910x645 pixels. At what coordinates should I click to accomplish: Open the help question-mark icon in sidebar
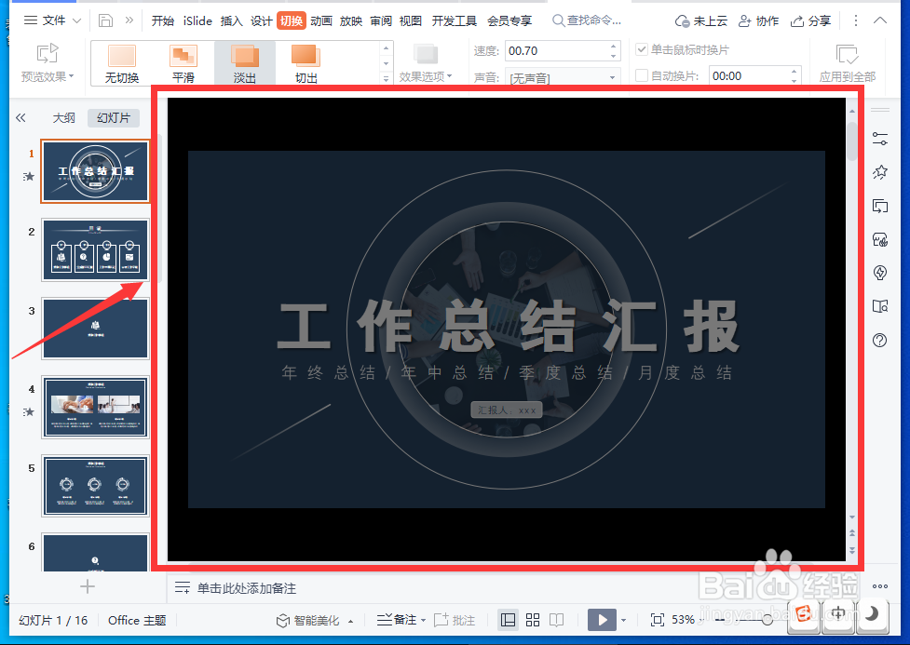pos(880,341)
